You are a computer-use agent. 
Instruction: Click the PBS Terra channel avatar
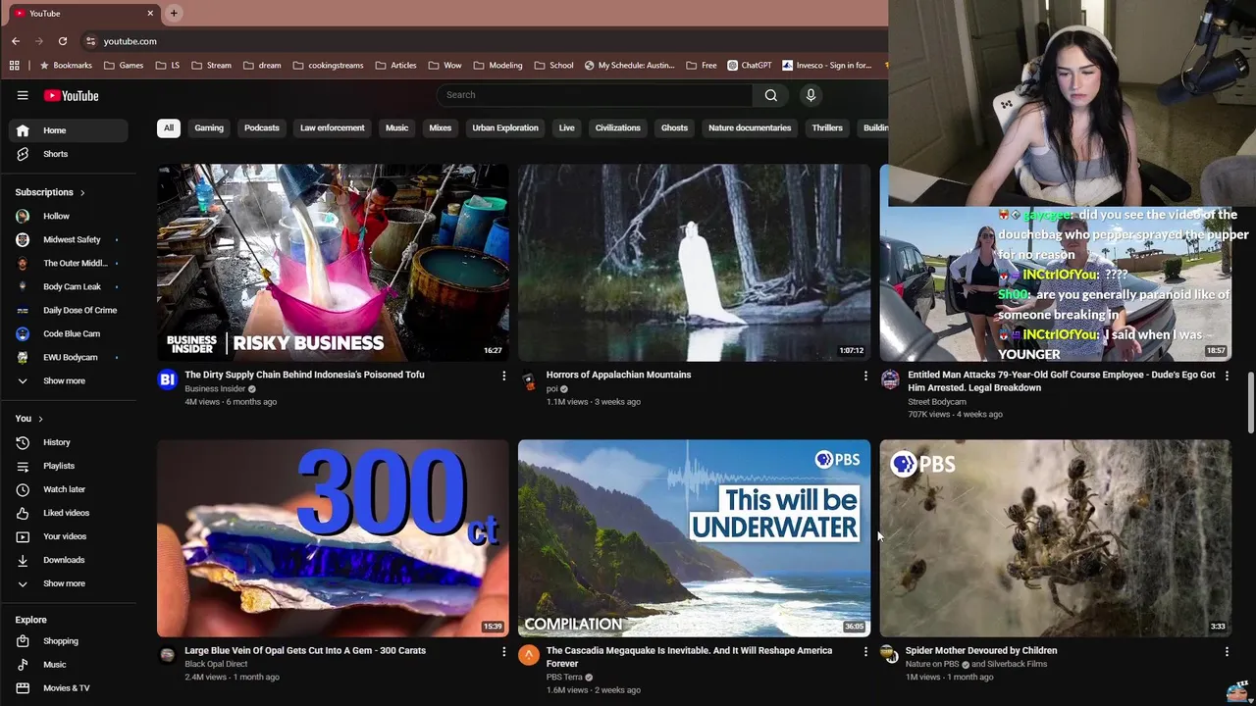528,655
